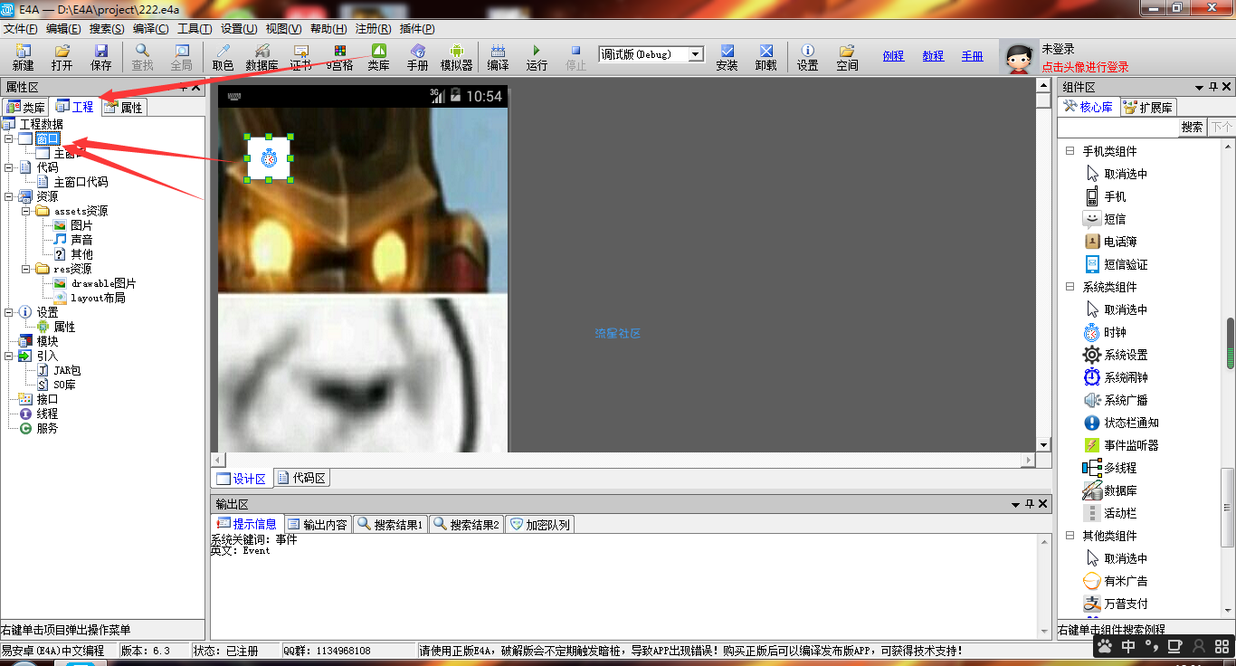This screenshot has width=1236, height=666.
Task: Select the 系统设置 component
Action: pos(1115,355)
